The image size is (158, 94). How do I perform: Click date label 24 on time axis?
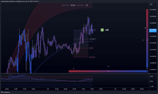[x=115, y=89]
